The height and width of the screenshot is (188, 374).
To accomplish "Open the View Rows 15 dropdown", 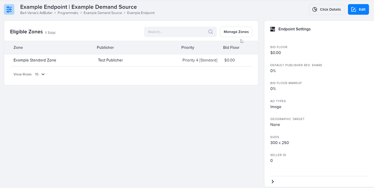I will pos(40,74).
